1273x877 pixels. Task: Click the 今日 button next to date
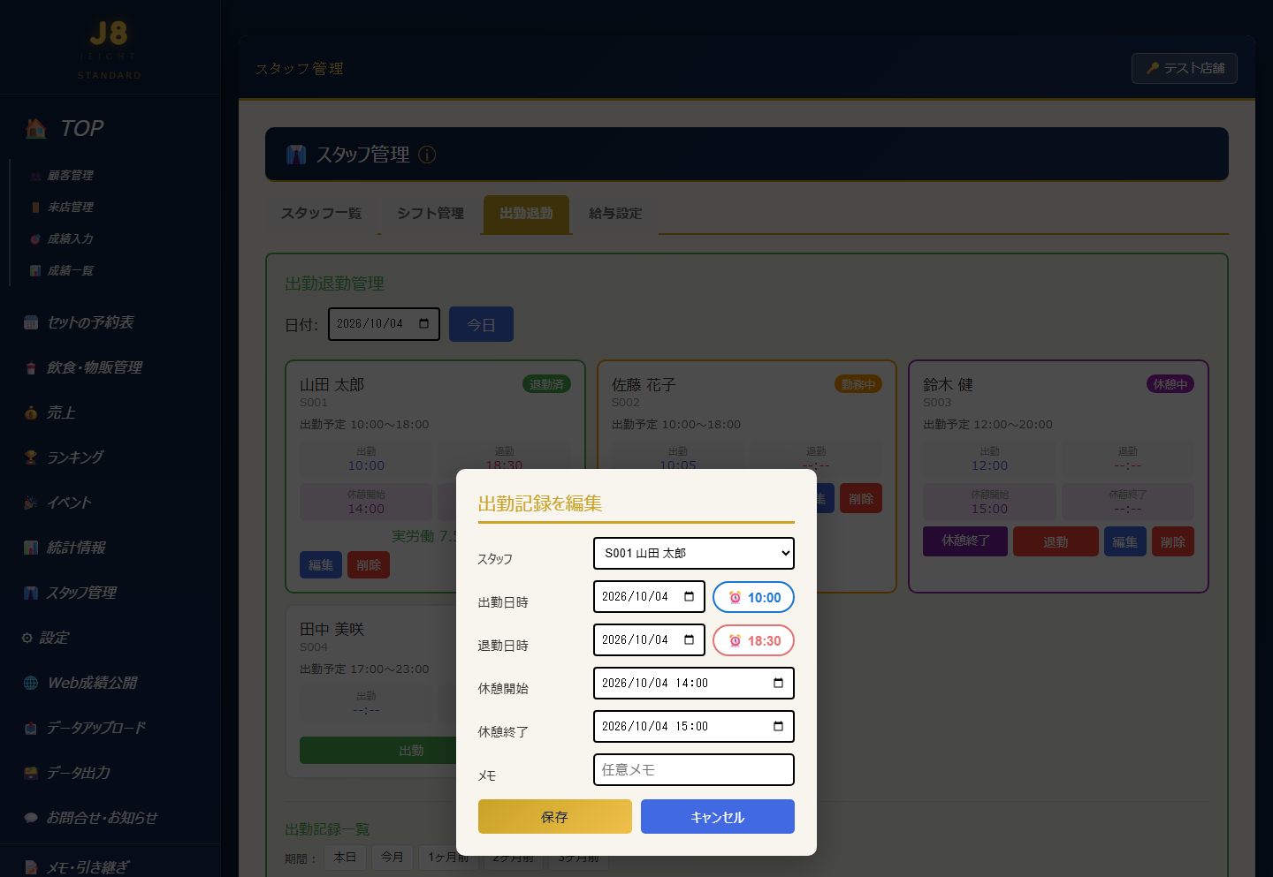pos(481,324)
